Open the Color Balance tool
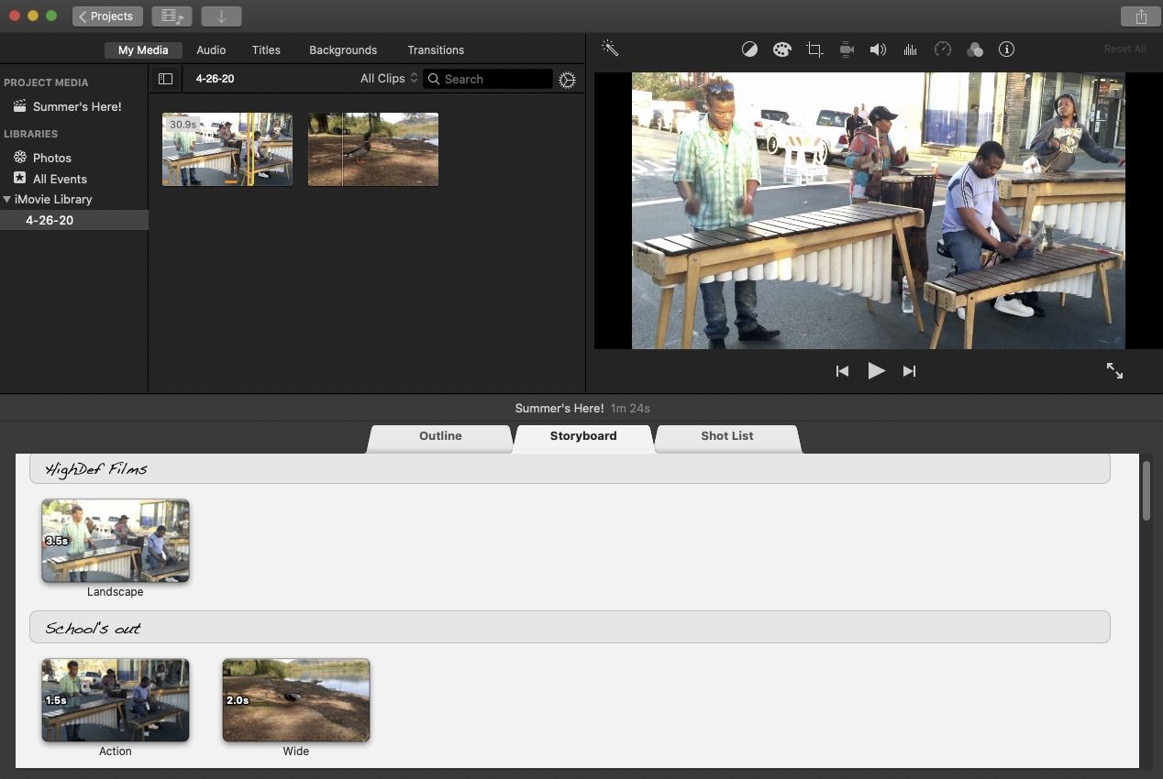1163x779 pixels. click(x=749, y=49)
